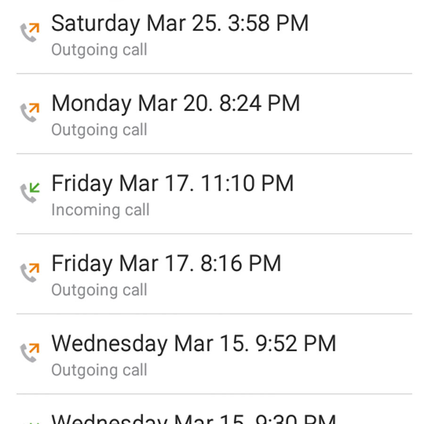Click "Outgoing call" label under Saturday Mar 25
The image size is (424, 424).
click(x=99, y=50)
